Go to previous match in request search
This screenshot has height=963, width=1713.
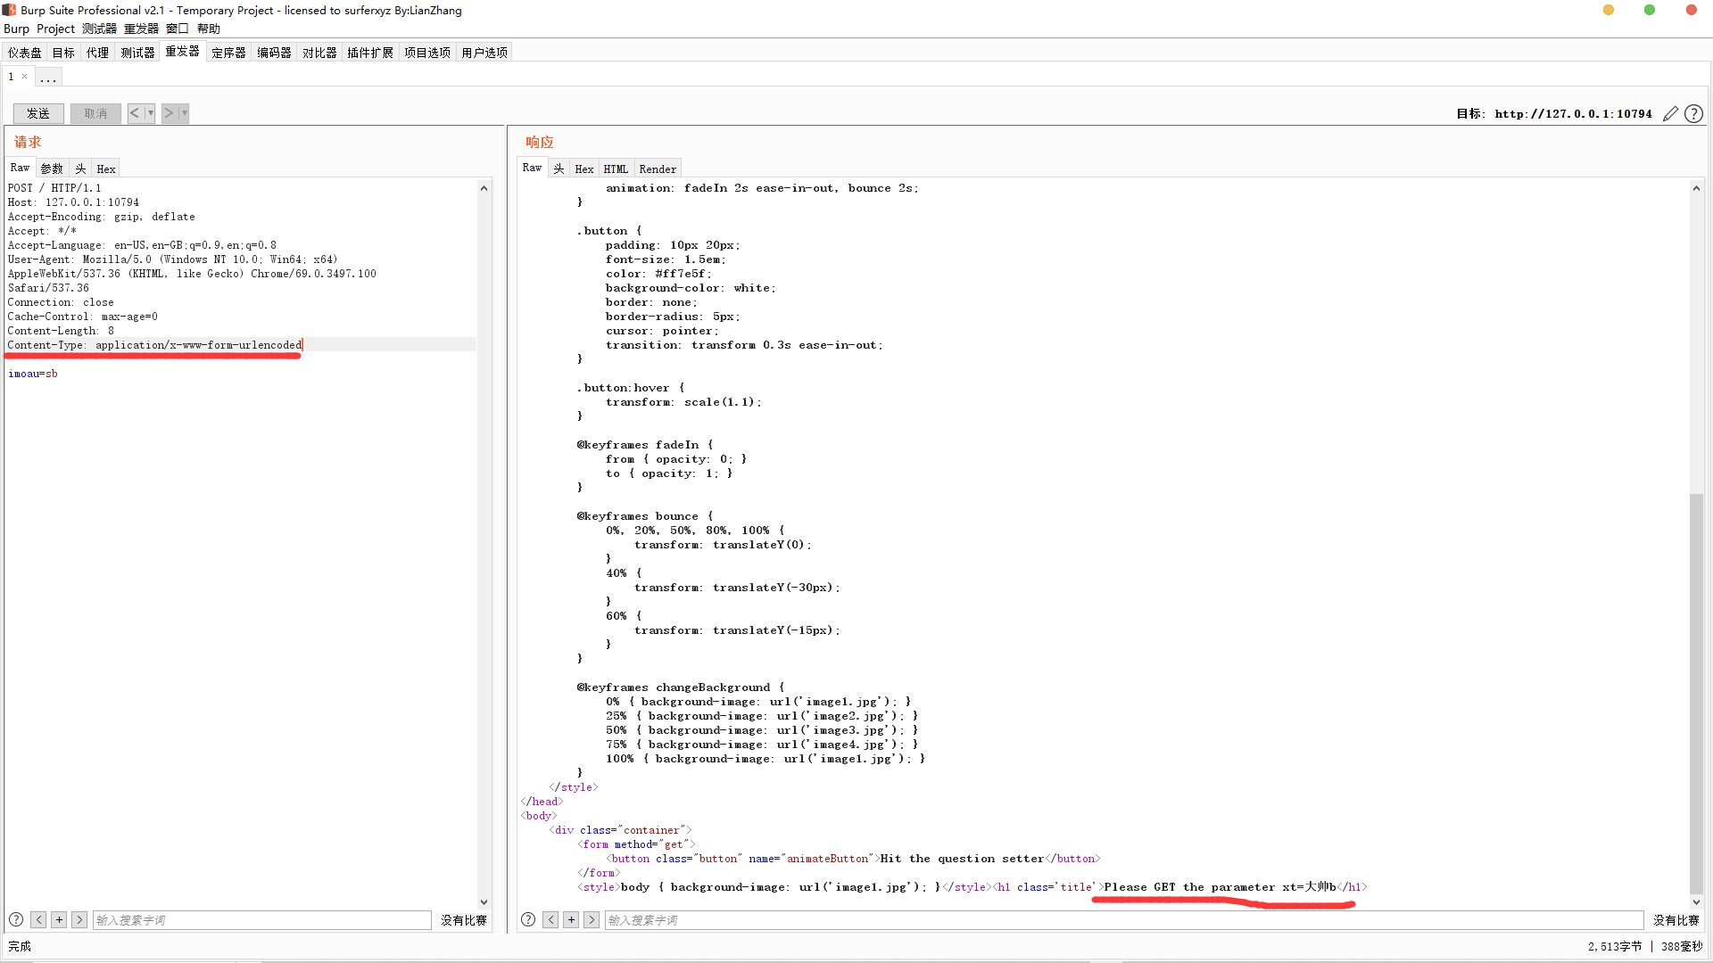click(38, 919)
